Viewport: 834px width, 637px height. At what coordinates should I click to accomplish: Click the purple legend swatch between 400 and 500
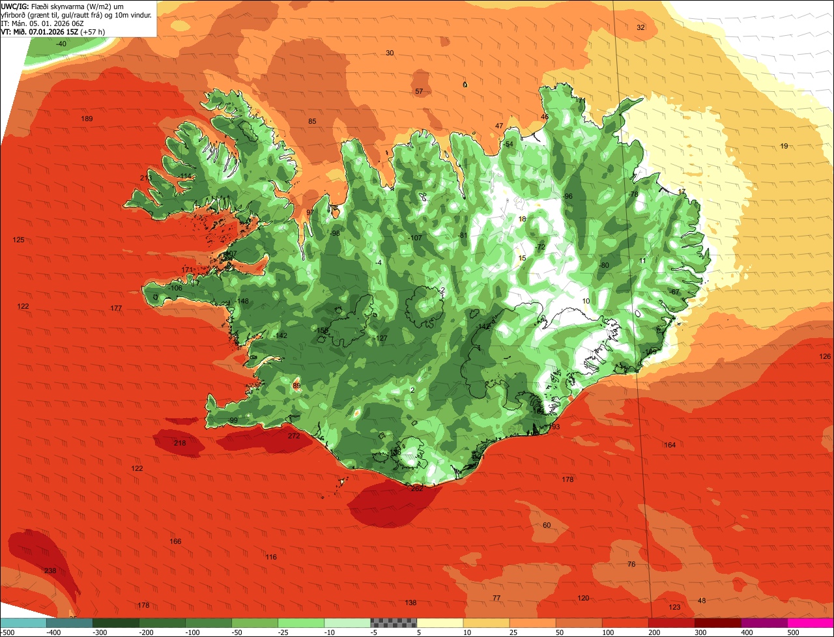click(764, 623)
